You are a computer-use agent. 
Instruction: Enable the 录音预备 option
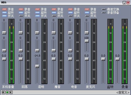pos(104,13)
